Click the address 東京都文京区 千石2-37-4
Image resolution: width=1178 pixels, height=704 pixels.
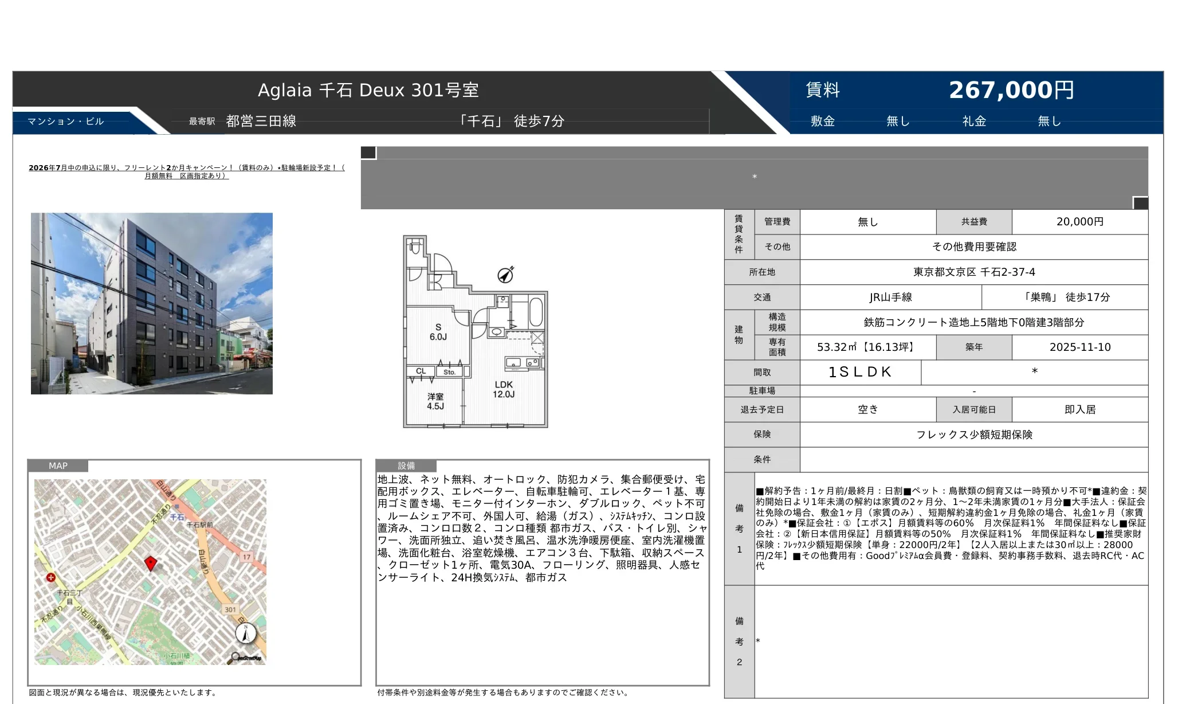[974, 272]
